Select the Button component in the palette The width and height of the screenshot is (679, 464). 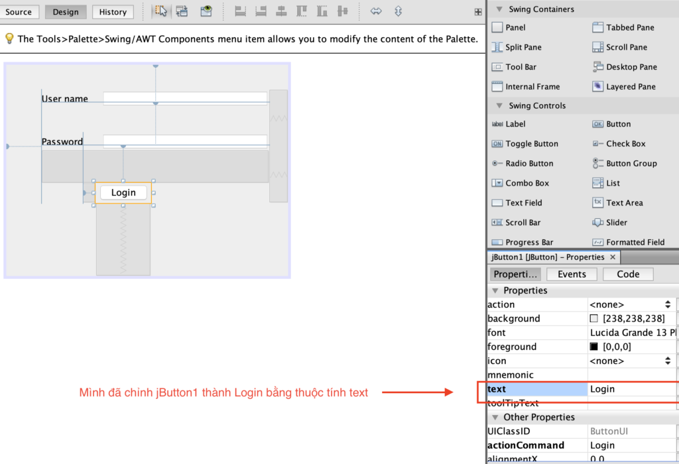(619, 124)
